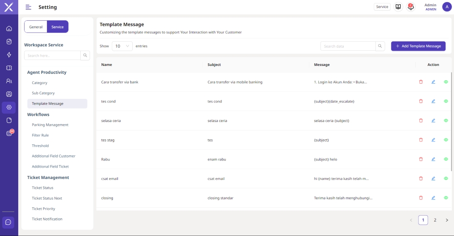Go to next page using right chevron

(447, 220)
